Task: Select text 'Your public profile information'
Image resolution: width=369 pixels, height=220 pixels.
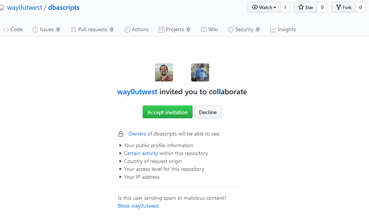Action: click(x=159, y=145)
